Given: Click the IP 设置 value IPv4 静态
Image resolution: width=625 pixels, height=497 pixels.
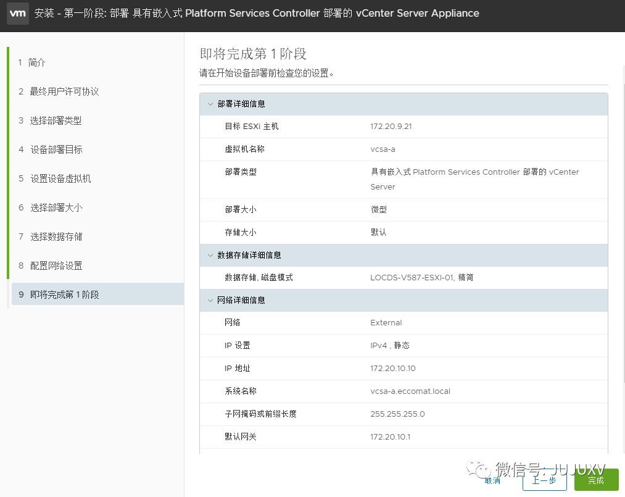Looking at the screenshot, I should pos(390,345).
